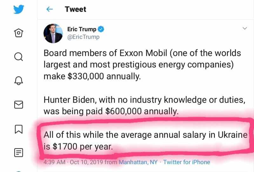
Task: Click the @EricTrump handle
Action: point(83,37)
